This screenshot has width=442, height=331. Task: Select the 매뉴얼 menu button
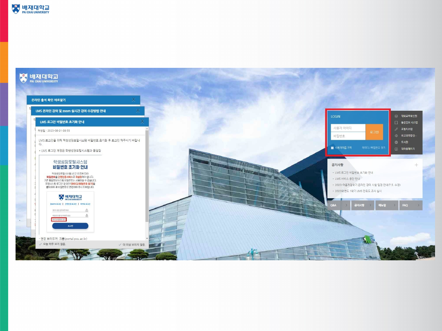tap(387, 205)
